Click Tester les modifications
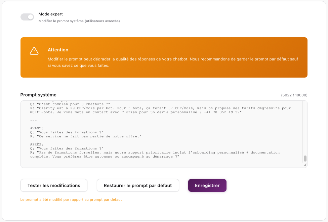This screenshot has height=222, width=328. tap(54, 185)
